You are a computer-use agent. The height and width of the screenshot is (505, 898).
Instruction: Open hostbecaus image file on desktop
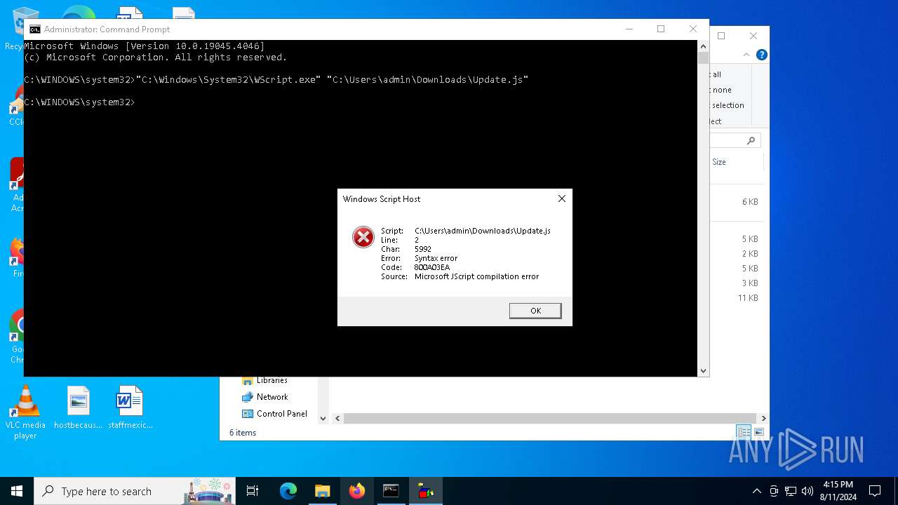click(78, 408)
